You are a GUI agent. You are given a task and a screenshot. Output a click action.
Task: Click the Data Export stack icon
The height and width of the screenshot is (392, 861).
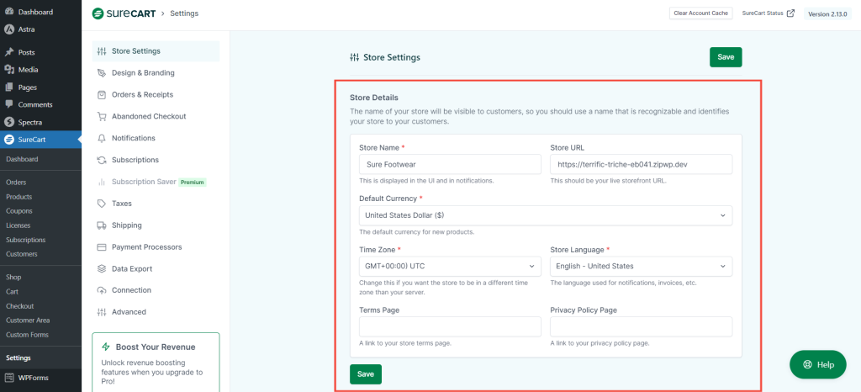coord(102,269)
